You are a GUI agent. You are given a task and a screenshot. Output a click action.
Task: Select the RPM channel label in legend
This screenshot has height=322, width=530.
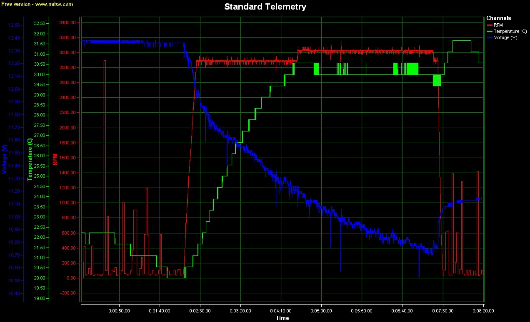(498, 25)
